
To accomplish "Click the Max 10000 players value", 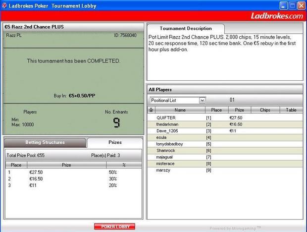I will [22, 124].
